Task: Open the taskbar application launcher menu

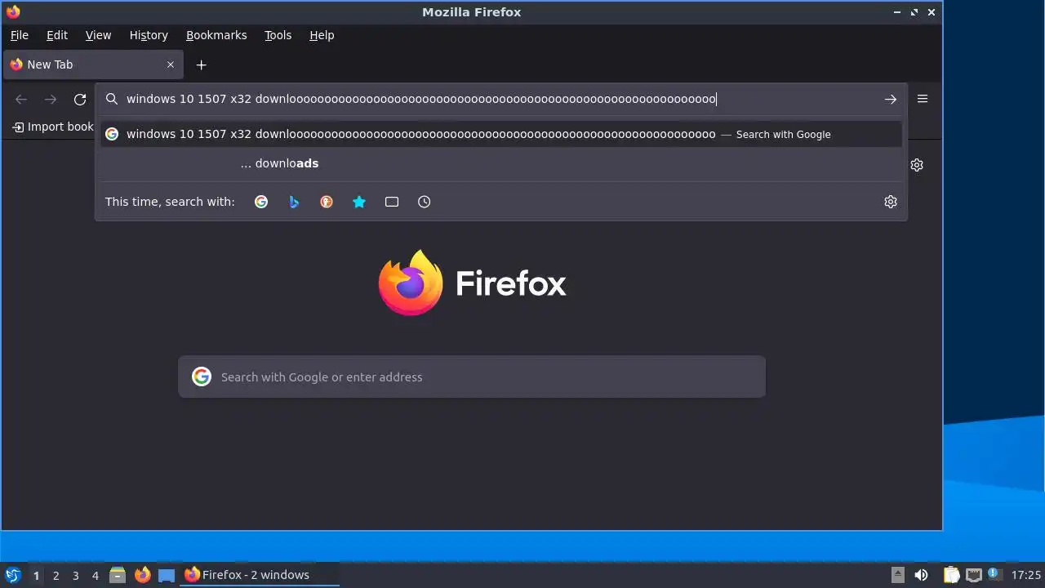Action: point(13,575)
